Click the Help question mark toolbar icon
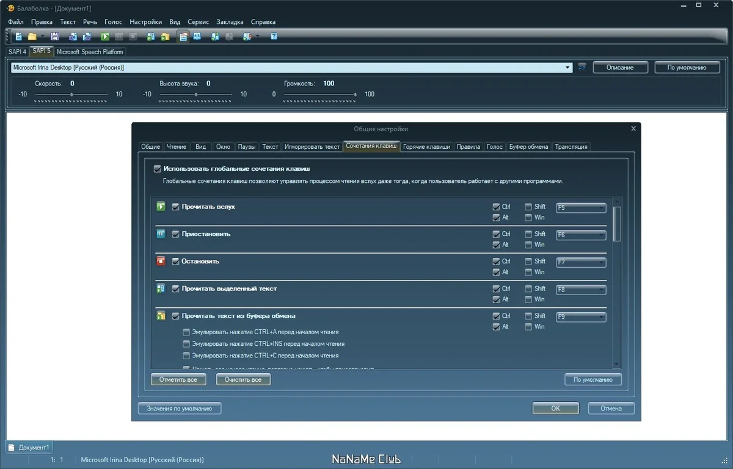 pyautogui.click(x=274, y=37)
